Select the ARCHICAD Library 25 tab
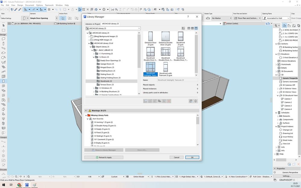 pyautogui.click(x=110, y=24)
